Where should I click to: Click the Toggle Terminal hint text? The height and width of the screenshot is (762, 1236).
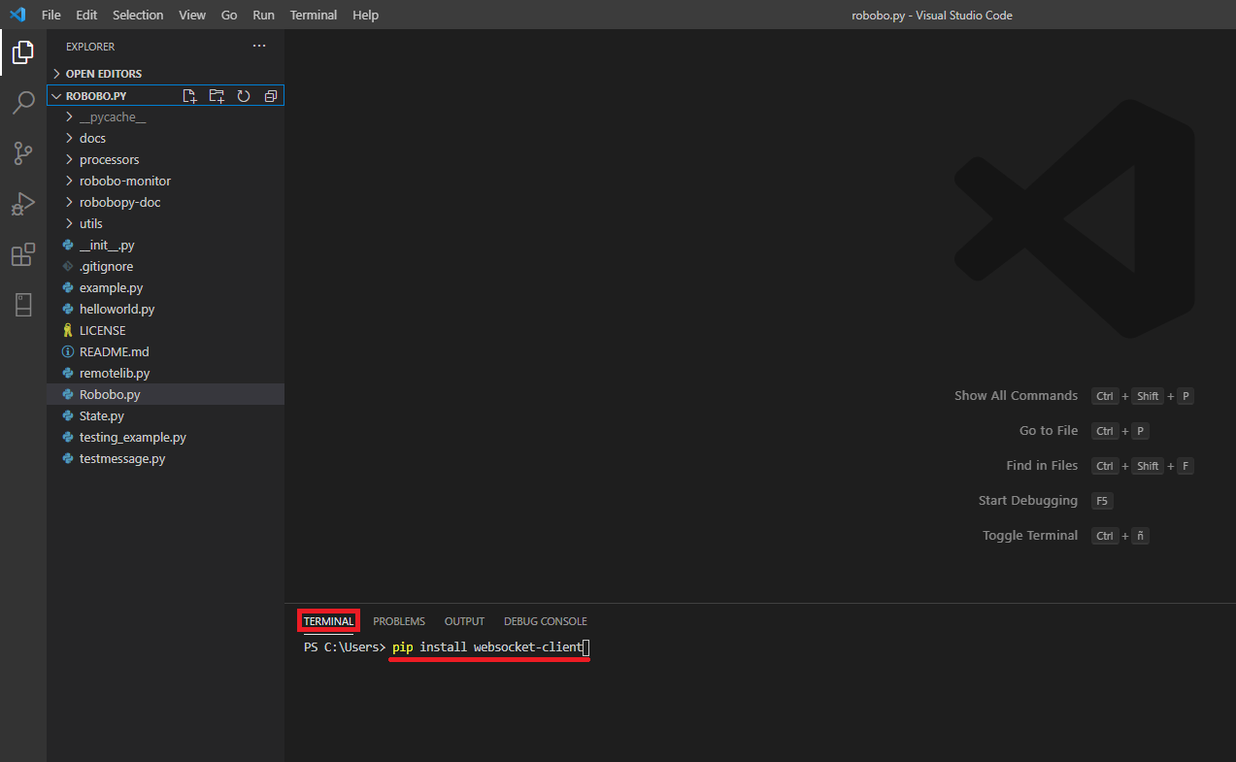(1030, 536)
